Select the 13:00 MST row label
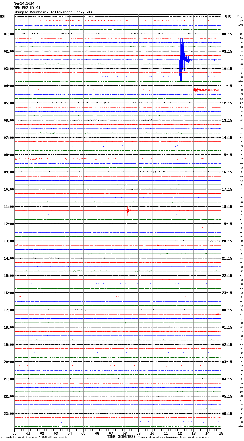This screenshot has width=244, height=441. click(x=9, y=241)
